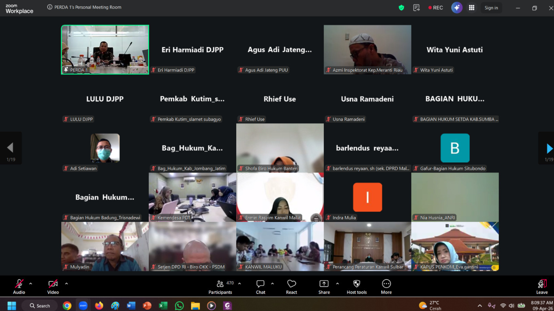Show meeting info for Personal Meeting Room
The image size is (554, 311).
click(50, 7)
